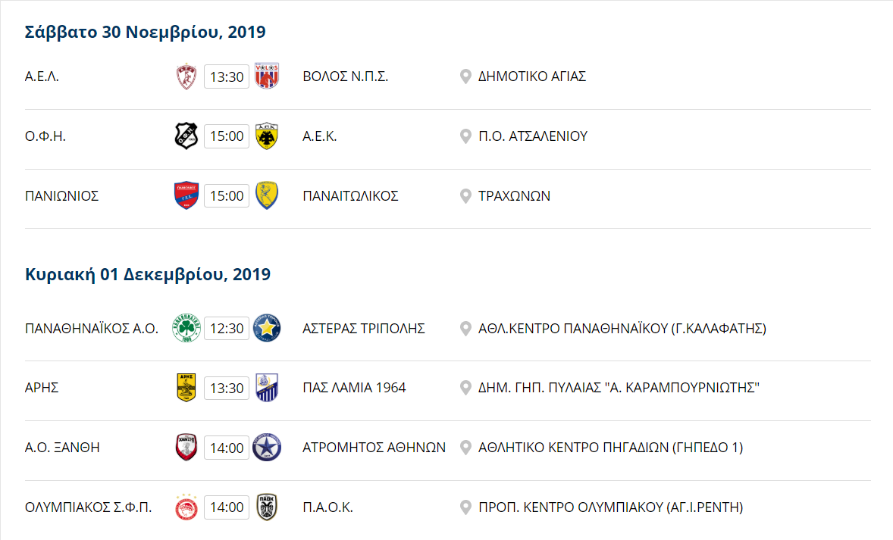Image resolution: width=893 pixels, height=540 pixels.
Task: Click location pin next to ΔΗΜΟΤΙΚΟ ΑΓΙΑΣ
Action: [465, 76]
